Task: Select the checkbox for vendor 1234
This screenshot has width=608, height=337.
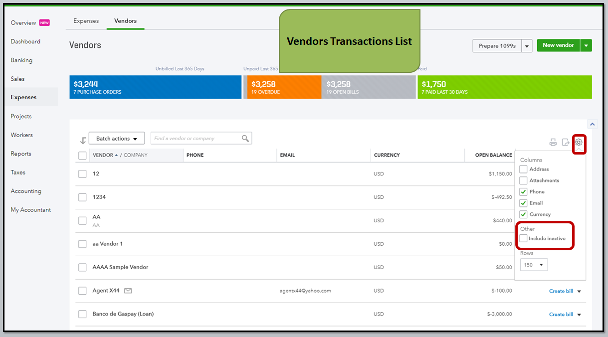Action: click(x=82, y=197)
